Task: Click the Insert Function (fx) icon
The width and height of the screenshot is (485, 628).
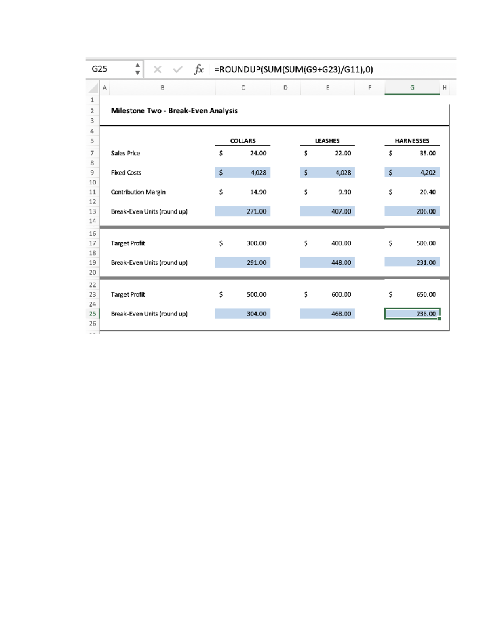Action: pos(198,69)
